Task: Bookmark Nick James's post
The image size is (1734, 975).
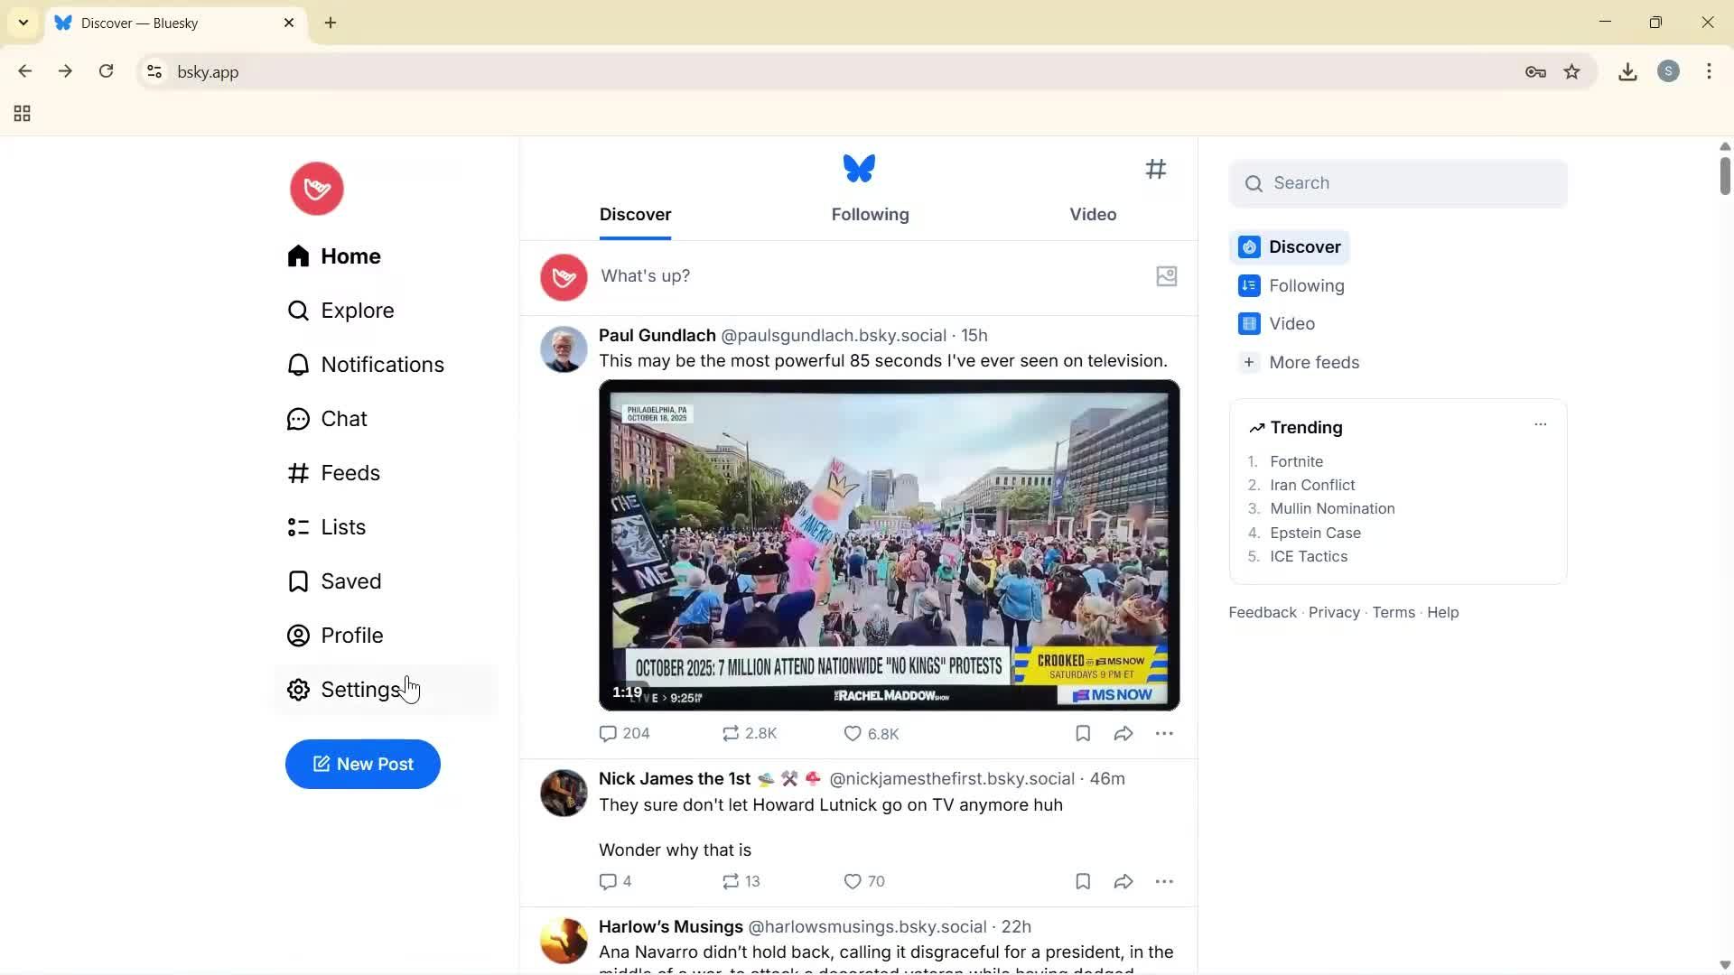Action: click(x=1081, y=881)
